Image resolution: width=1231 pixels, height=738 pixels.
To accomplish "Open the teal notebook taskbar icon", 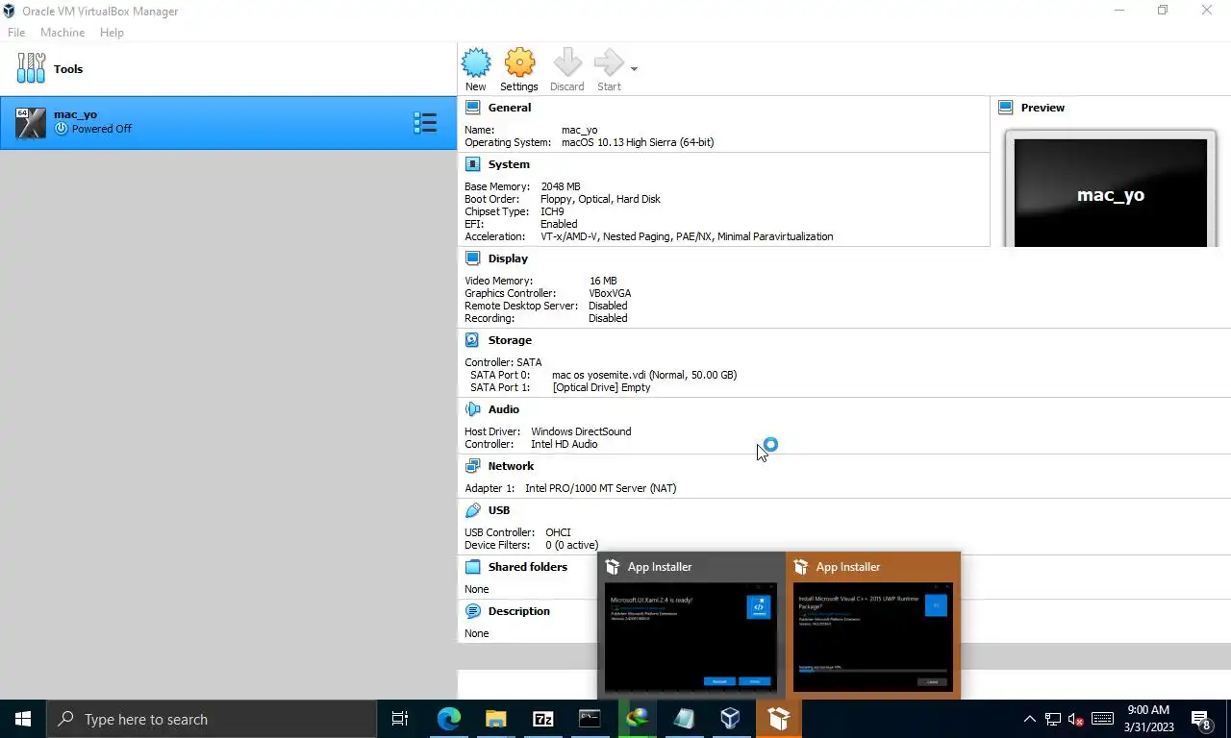I will tap(684, 719).
